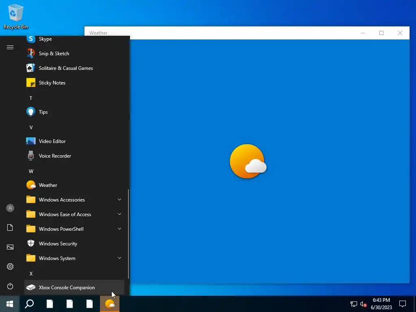Launch Xbox Console Companion
Viewport: 416px width, 312px height.
tap(74, 287)
